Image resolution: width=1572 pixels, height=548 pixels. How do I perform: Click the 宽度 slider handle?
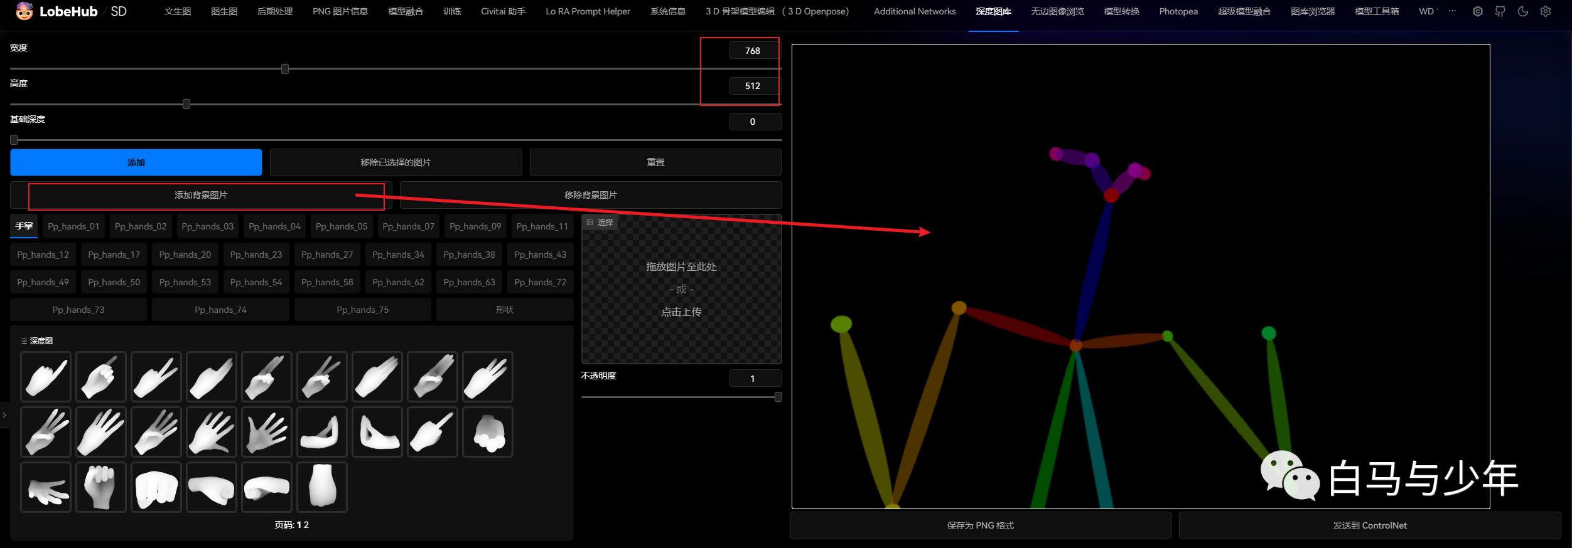285,69
